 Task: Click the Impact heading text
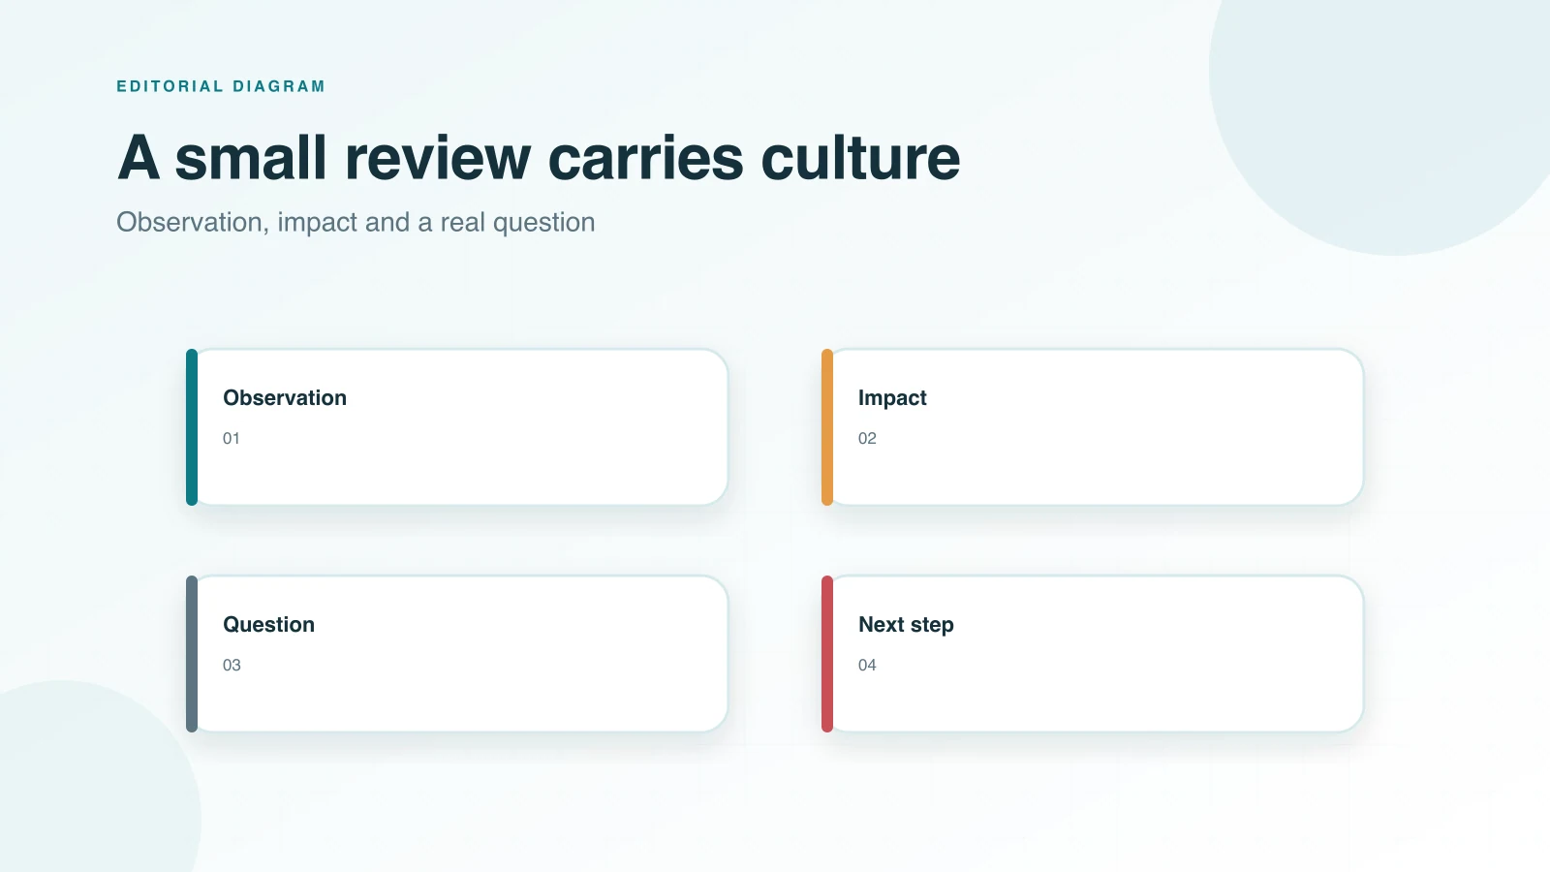pyautogui.click(x=892, y=398)
